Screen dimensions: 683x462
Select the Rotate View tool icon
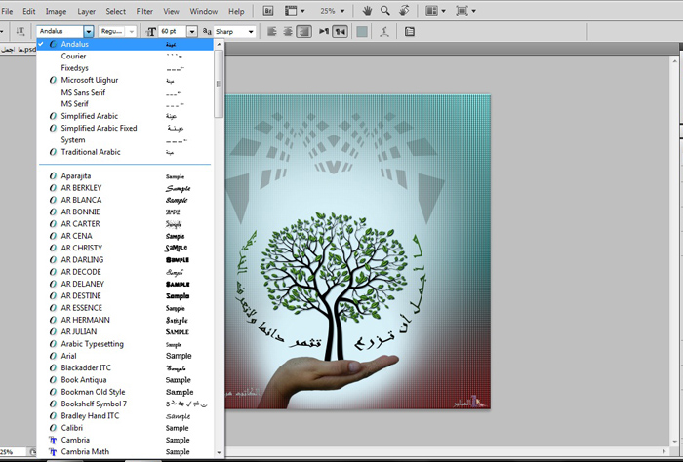(404, 11)
